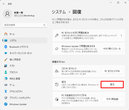The width and height of the screenshot is (129, 110).
Task: Open the PC をリセットせずに問題を解決 card
Action: (x=89, y=35)
